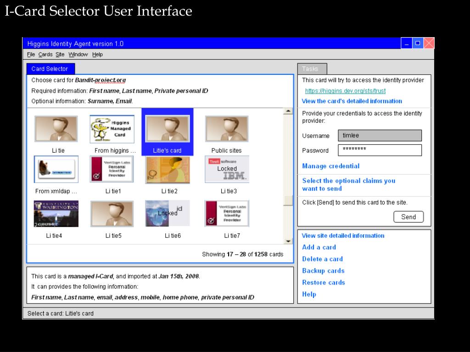Open the higgins.dev.org/sts/trust link
Image resolution: width=470 pixels, height=352 pixels.
(345, 91)
